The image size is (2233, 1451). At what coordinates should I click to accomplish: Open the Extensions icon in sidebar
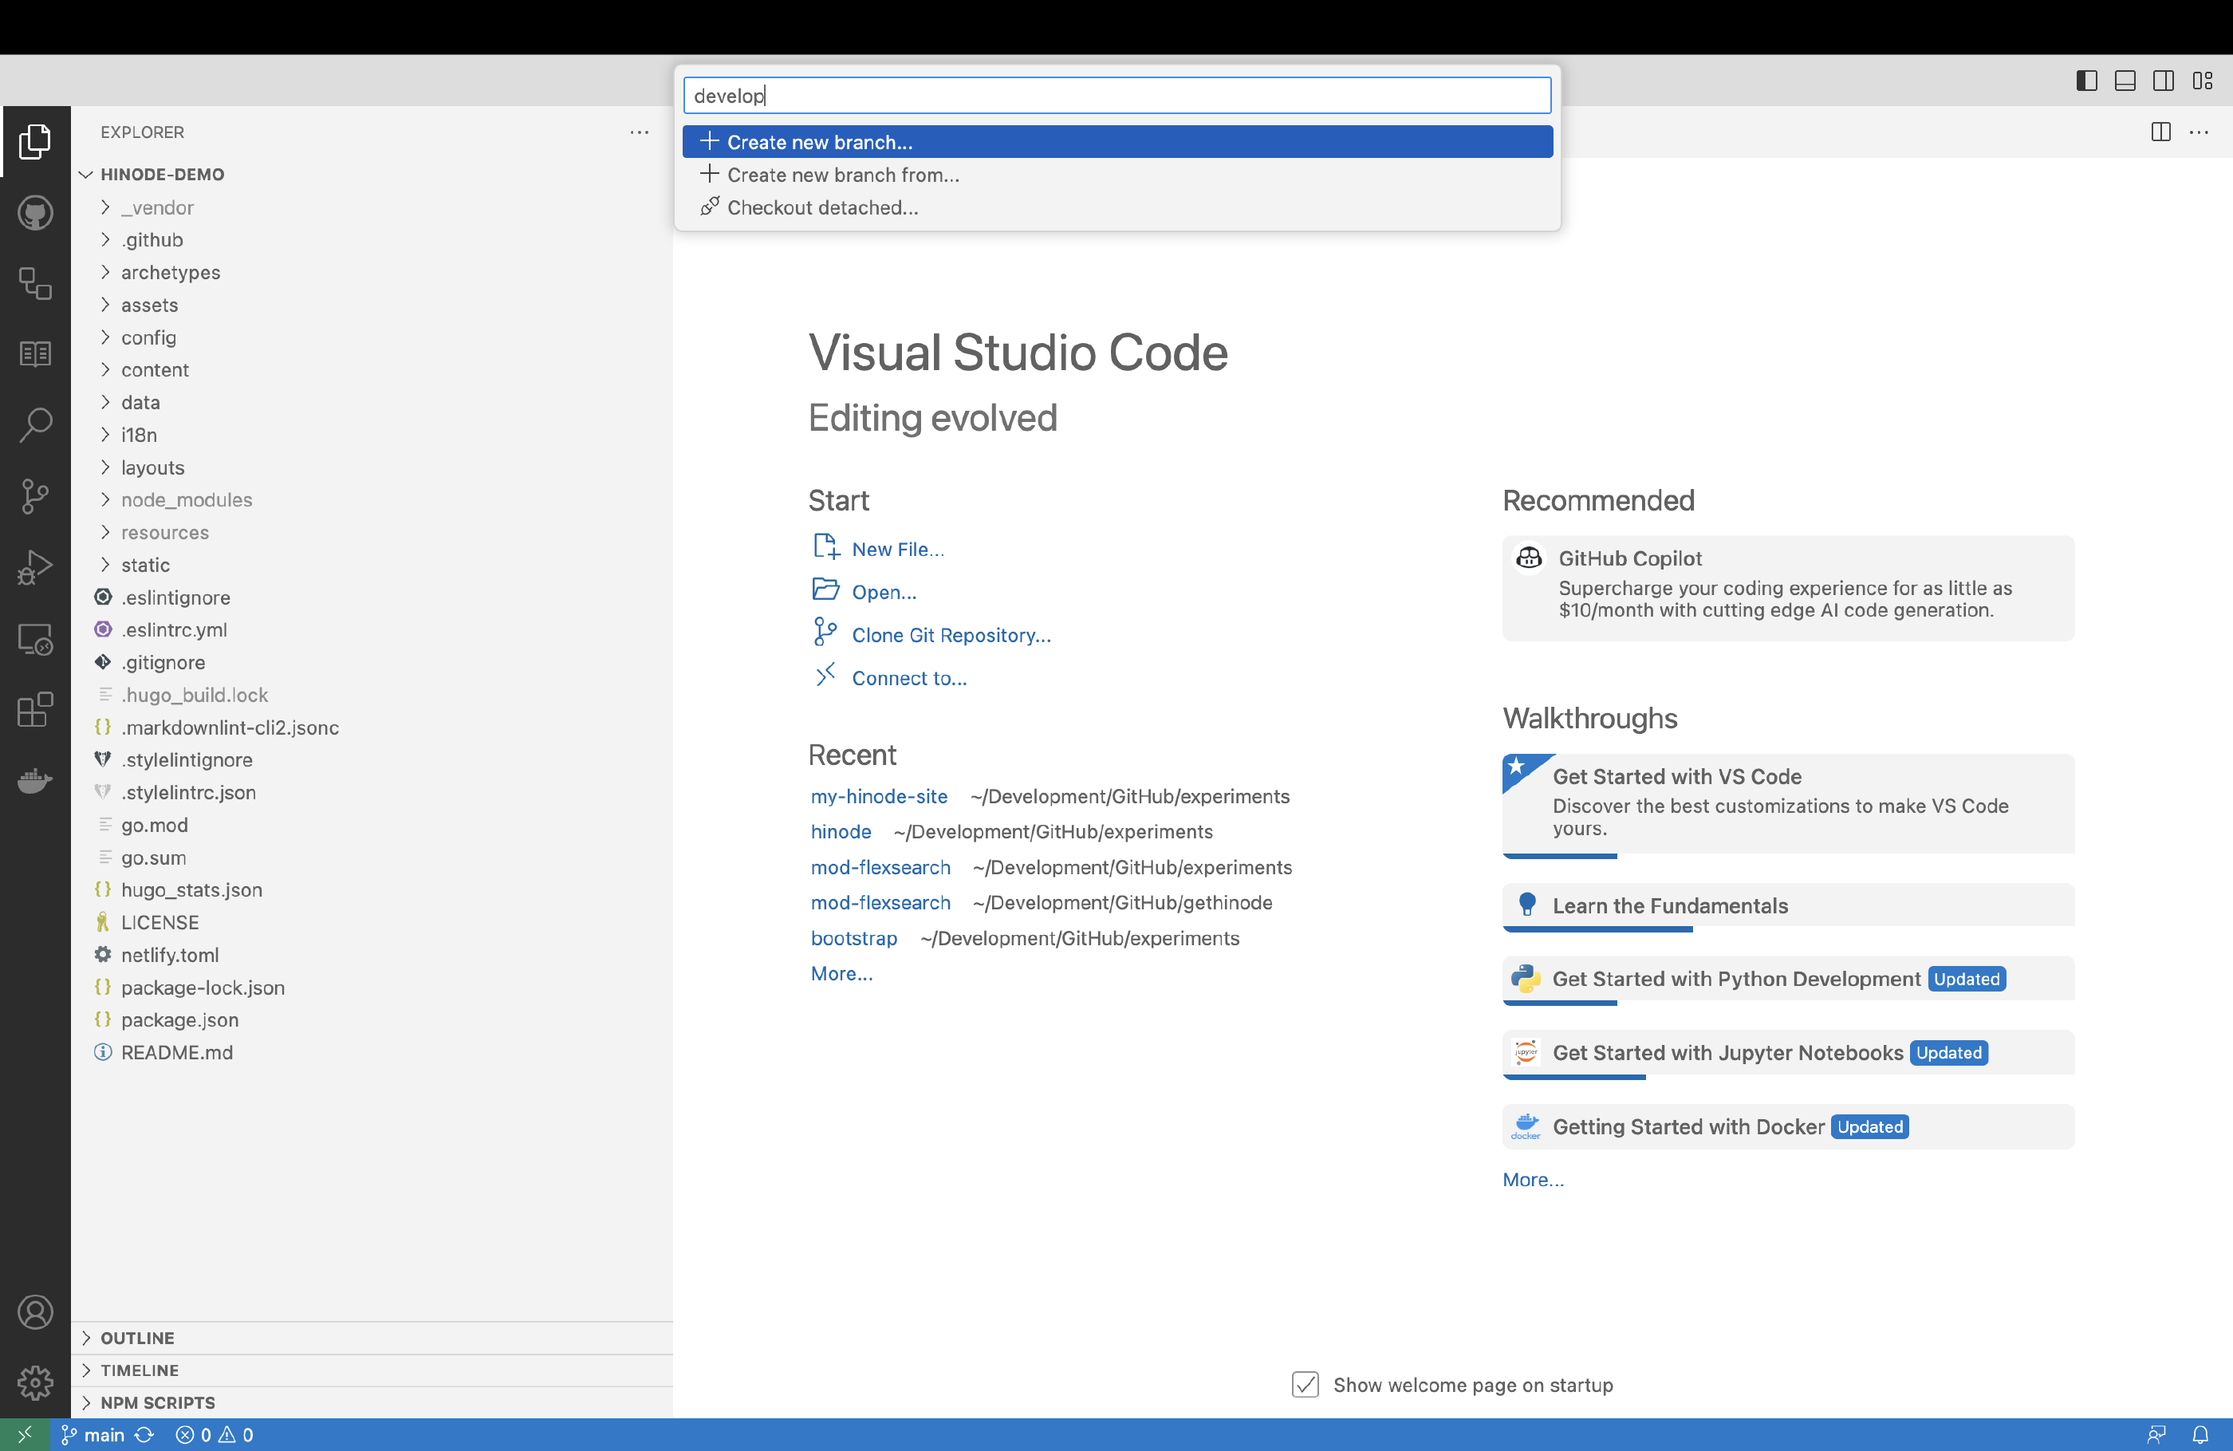tap(36, 710)
